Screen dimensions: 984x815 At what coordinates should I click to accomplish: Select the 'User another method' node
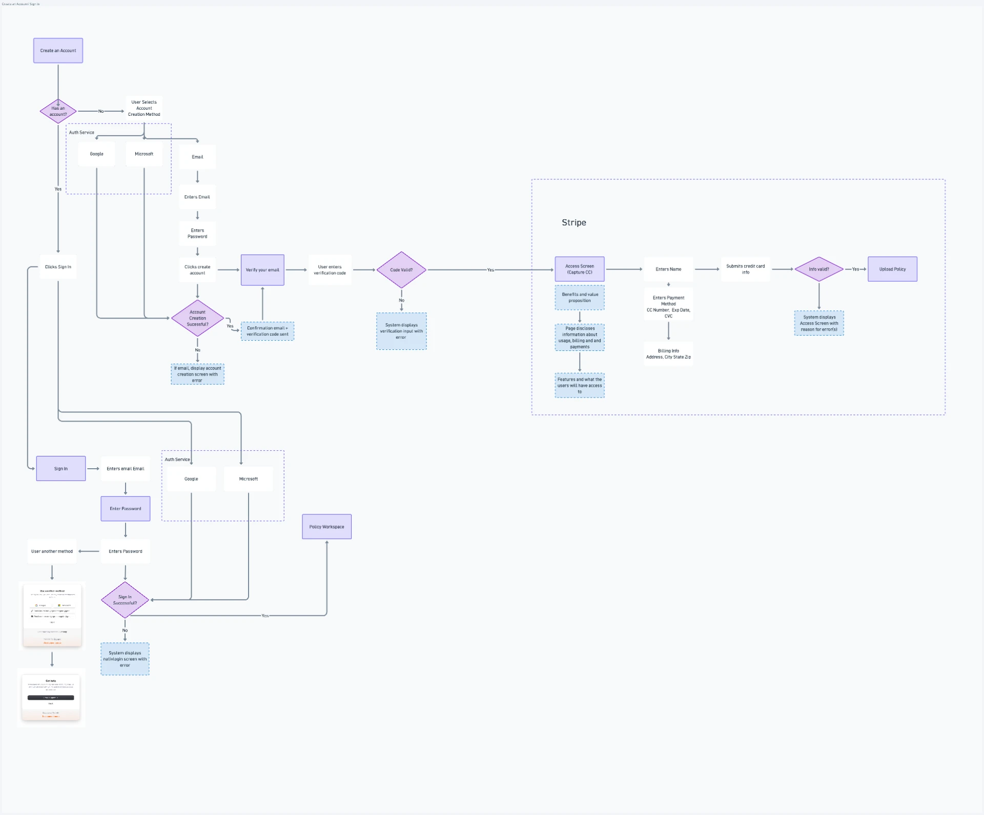(52, 552)
